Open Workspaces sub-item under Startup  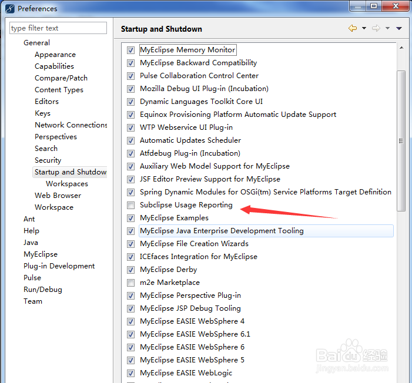[x=67, y=184]
